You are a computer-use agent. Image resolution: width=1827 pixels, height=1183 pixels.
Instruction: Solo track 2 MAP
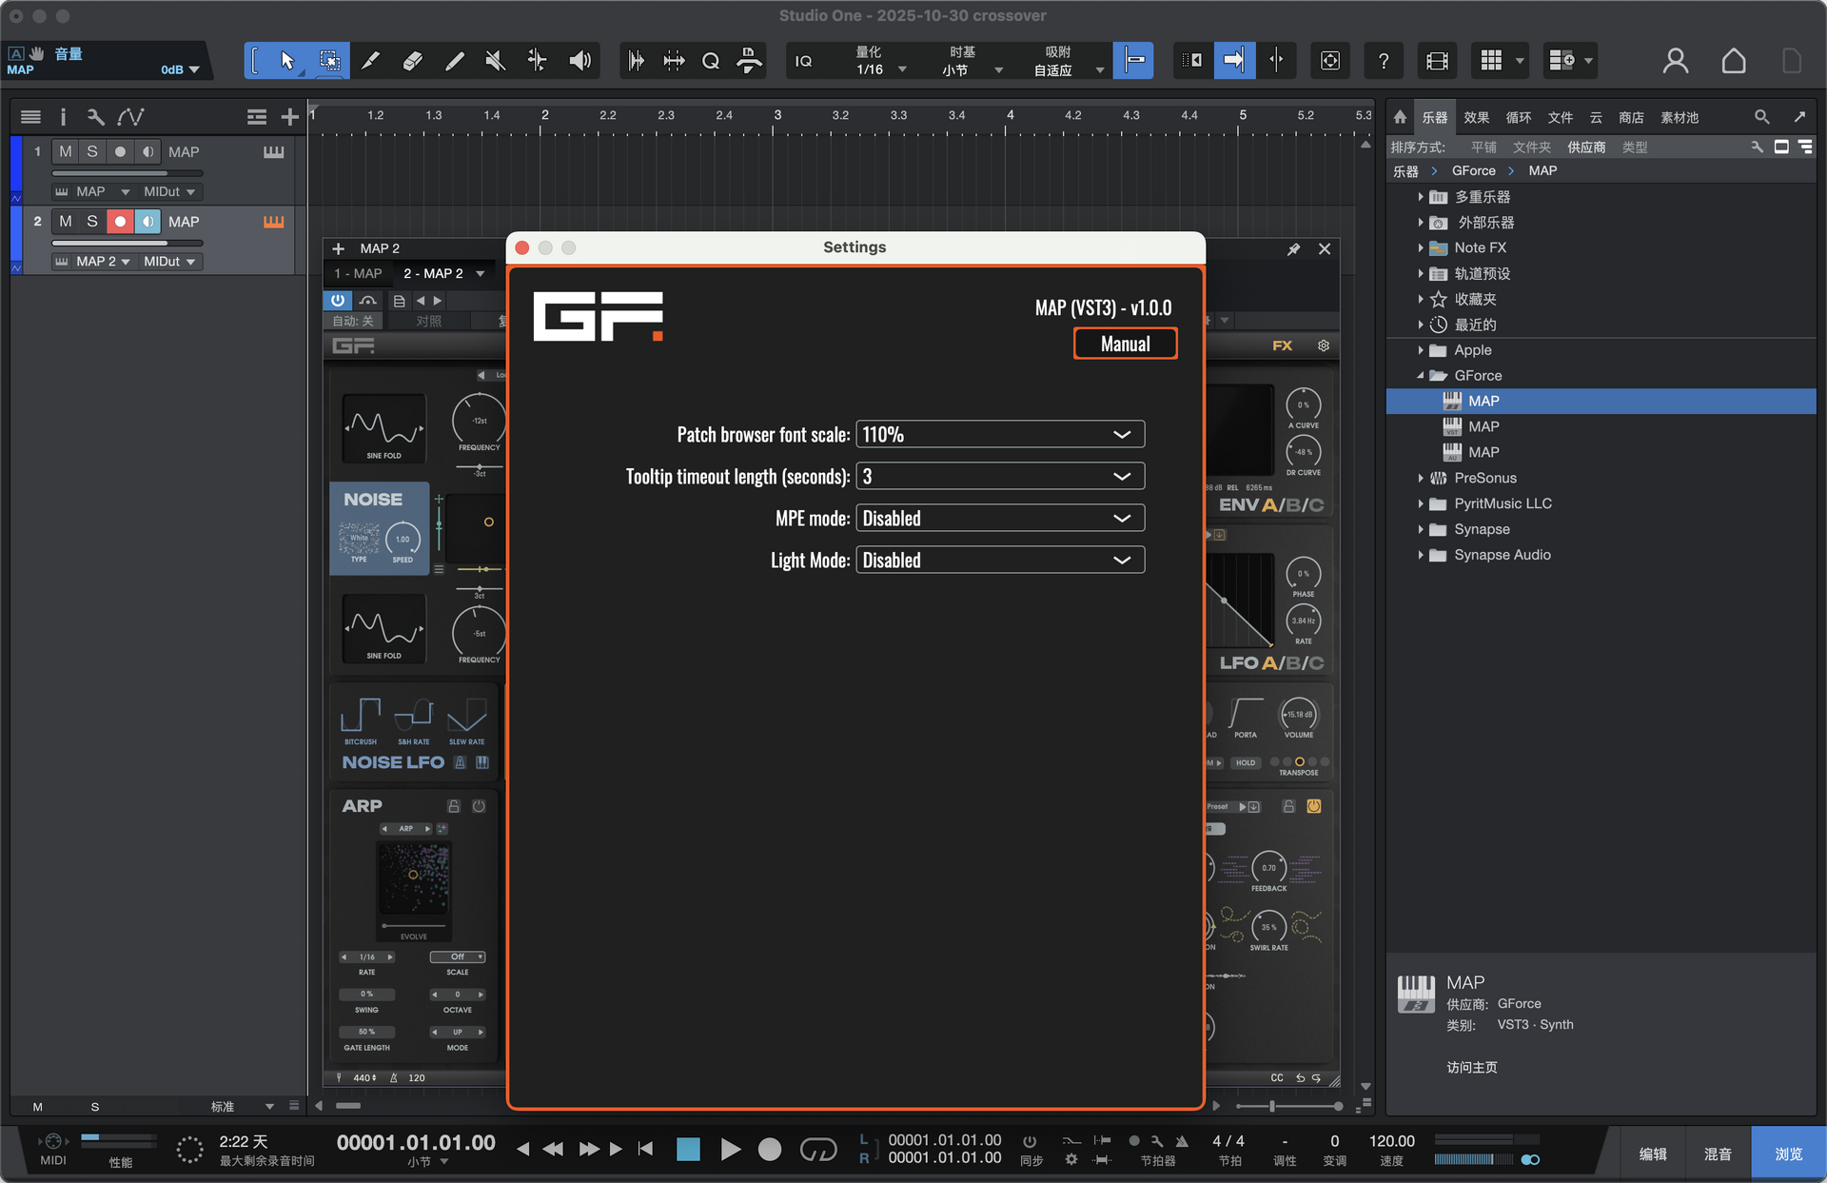tap(92, 221)
